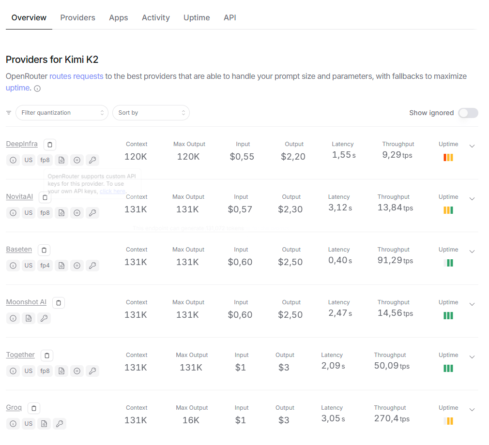The height and width of the screenshot is (445, 489).
Task: Switch to the Apps tab
Action: click(119, 18)
